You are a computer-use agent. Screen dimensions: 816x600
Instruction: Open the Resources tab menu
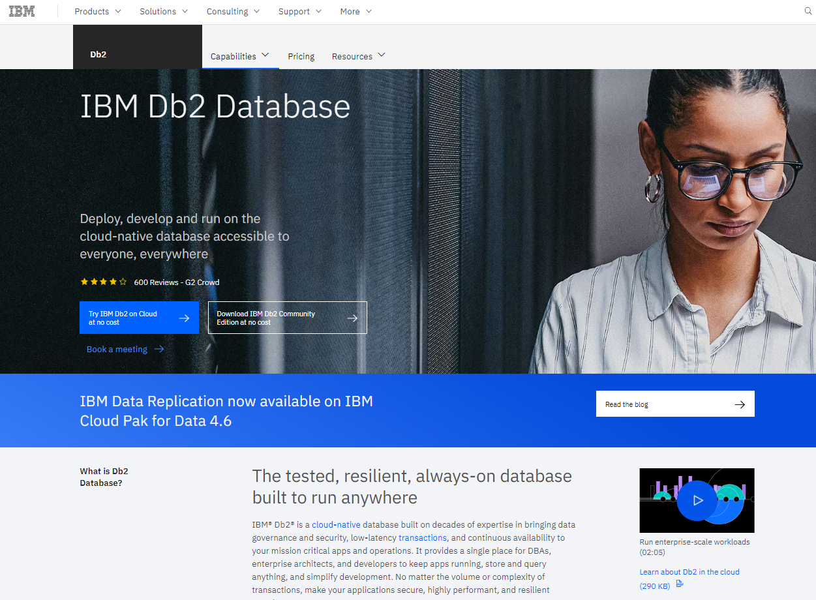pyautogui.click(x=358, y=57)
